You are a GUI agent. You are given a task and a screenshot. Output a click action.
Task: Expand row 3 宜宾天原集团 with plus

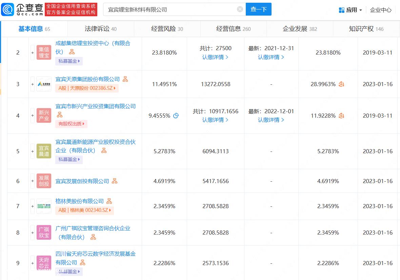[x=33, y=84]
